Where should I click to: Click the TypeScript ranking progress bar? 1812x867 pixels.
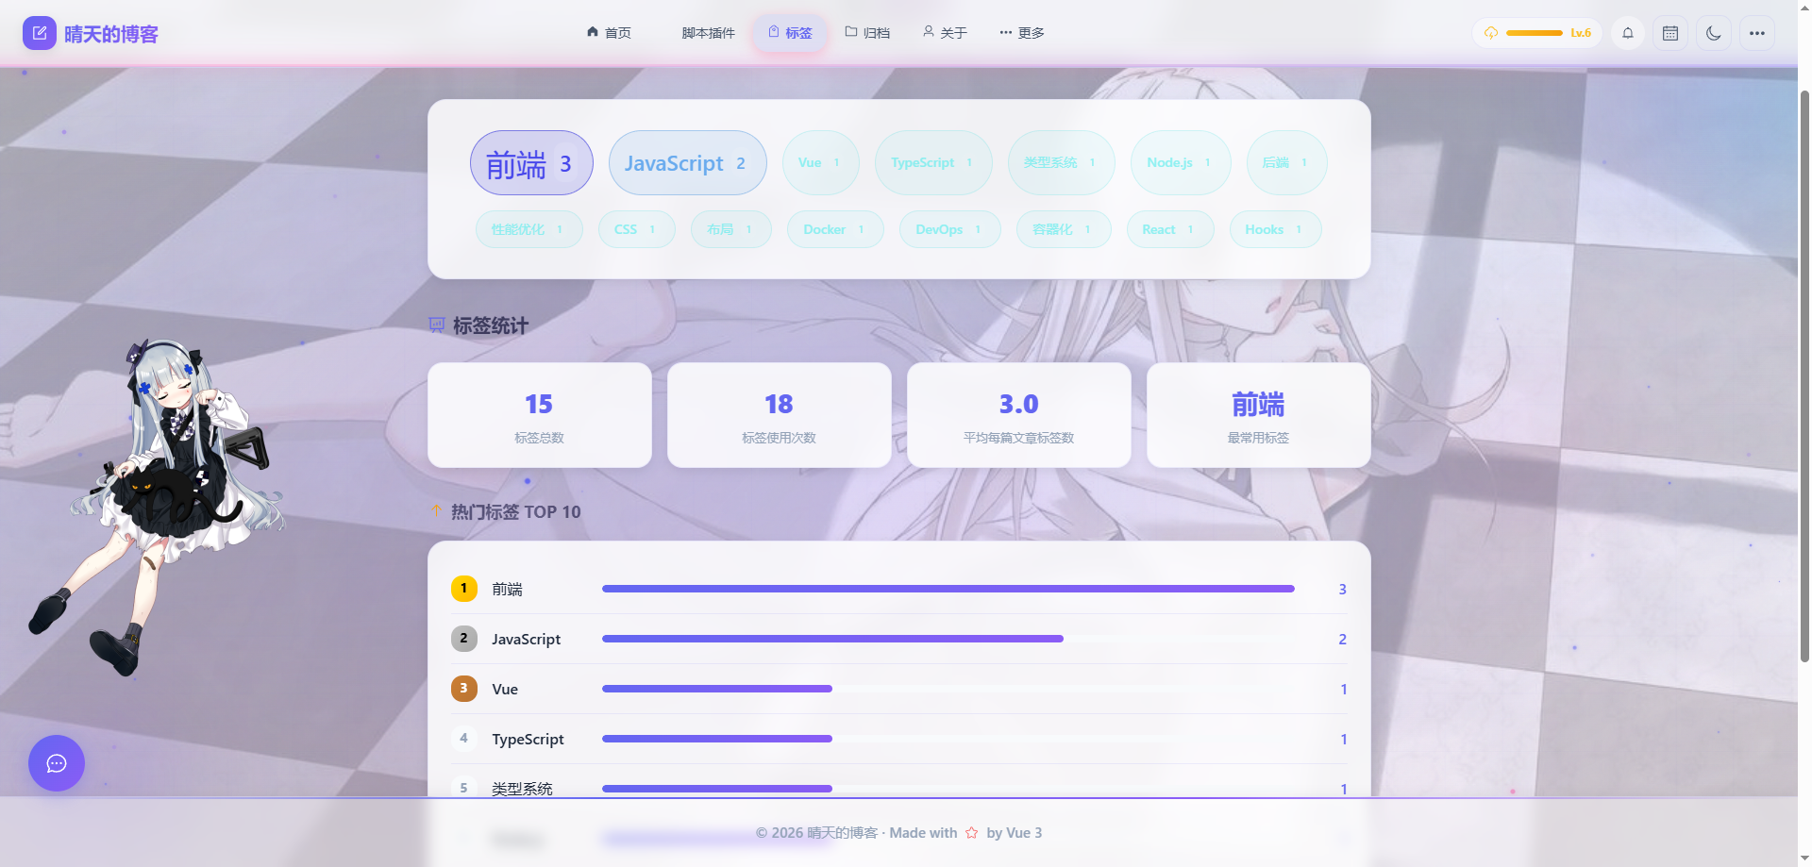(948, 739)
